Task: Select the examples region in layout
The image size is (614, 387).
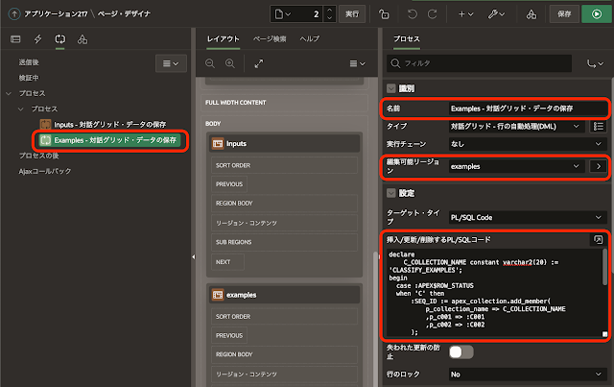Action: coord(285,295)
